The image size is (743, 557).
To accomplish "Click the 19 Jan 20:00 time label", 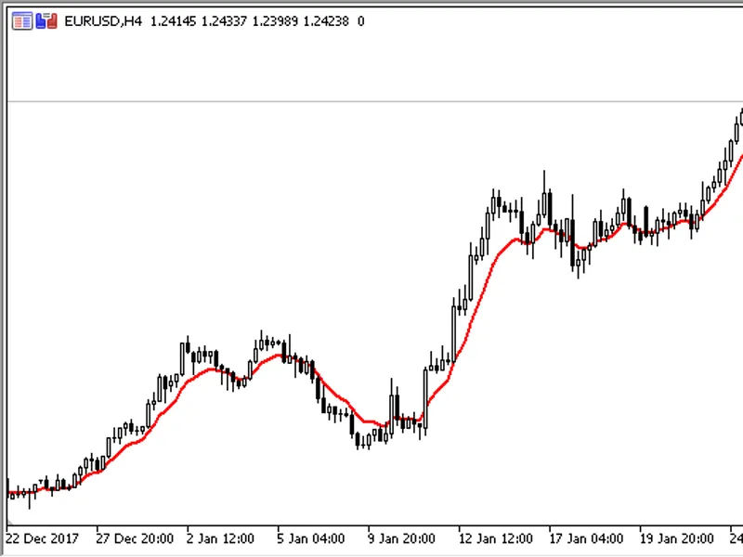I will (x=677, y=538).
